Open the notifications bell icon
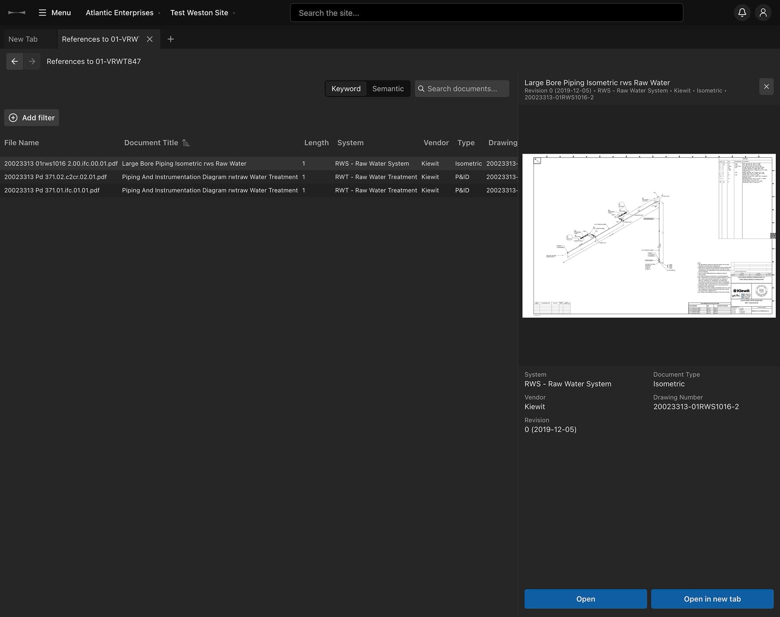Image resolution: width=780 pixels, height=617 pixels. 742,12
